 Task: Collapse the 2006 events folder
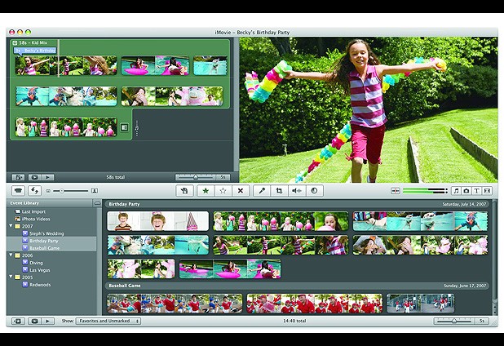[11, 255]
